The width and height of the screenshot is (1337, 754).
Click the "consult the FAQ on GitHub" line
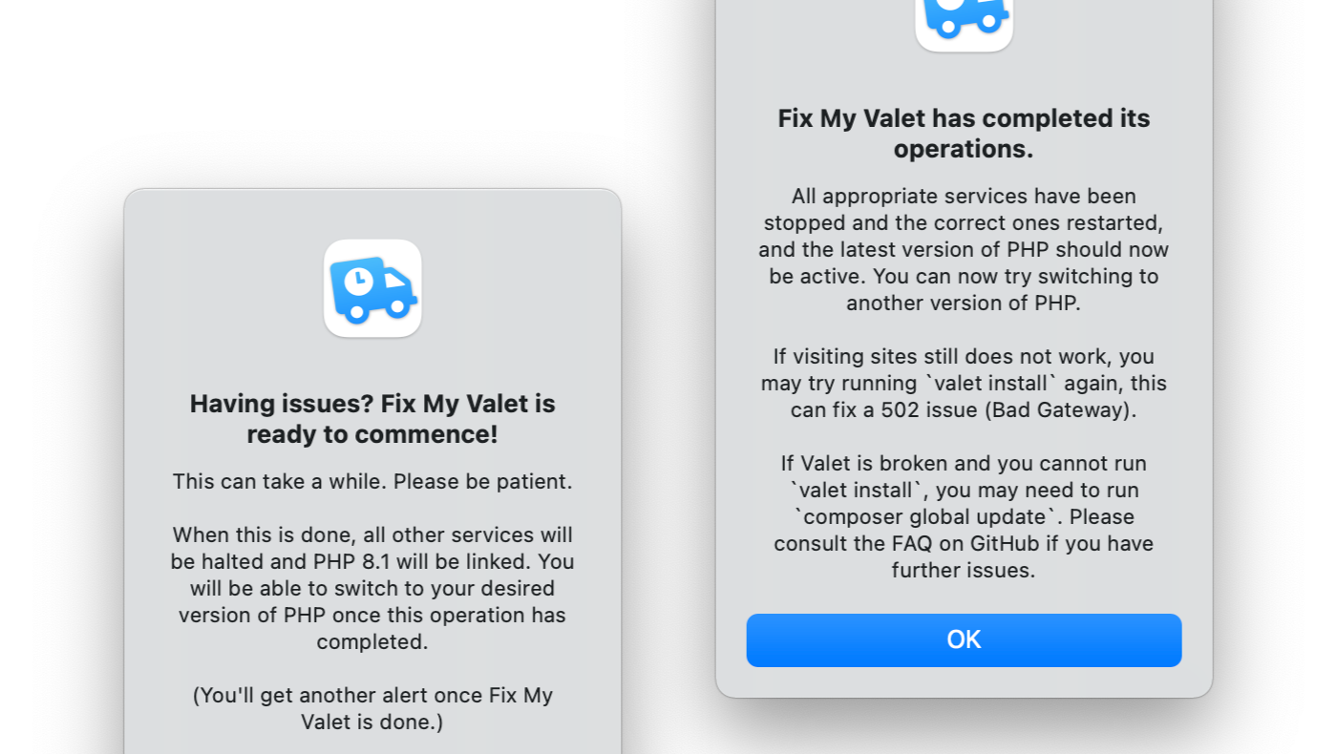pos(964,544)
